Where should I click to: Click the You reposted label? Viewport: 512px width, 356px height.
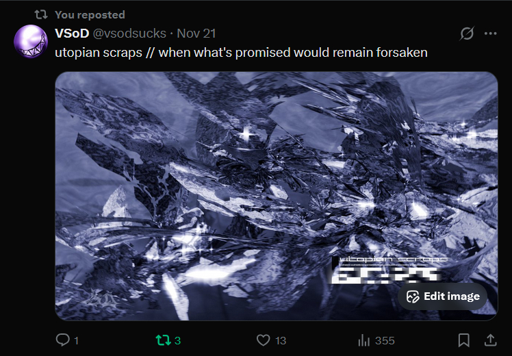(90, 14)
